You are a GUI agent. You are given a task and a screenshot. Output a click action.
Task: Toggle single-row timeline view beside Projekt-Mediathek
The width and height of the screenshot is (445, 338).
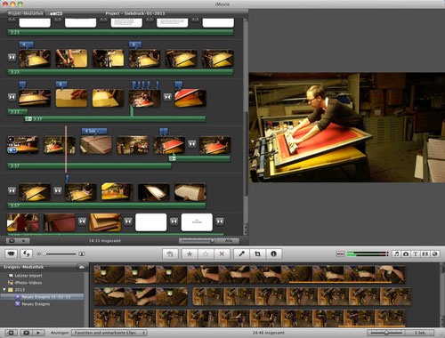pos(56,13)
